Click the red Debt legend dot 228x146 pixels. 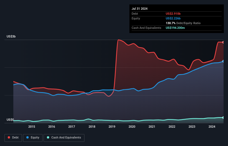coord(9,137)
